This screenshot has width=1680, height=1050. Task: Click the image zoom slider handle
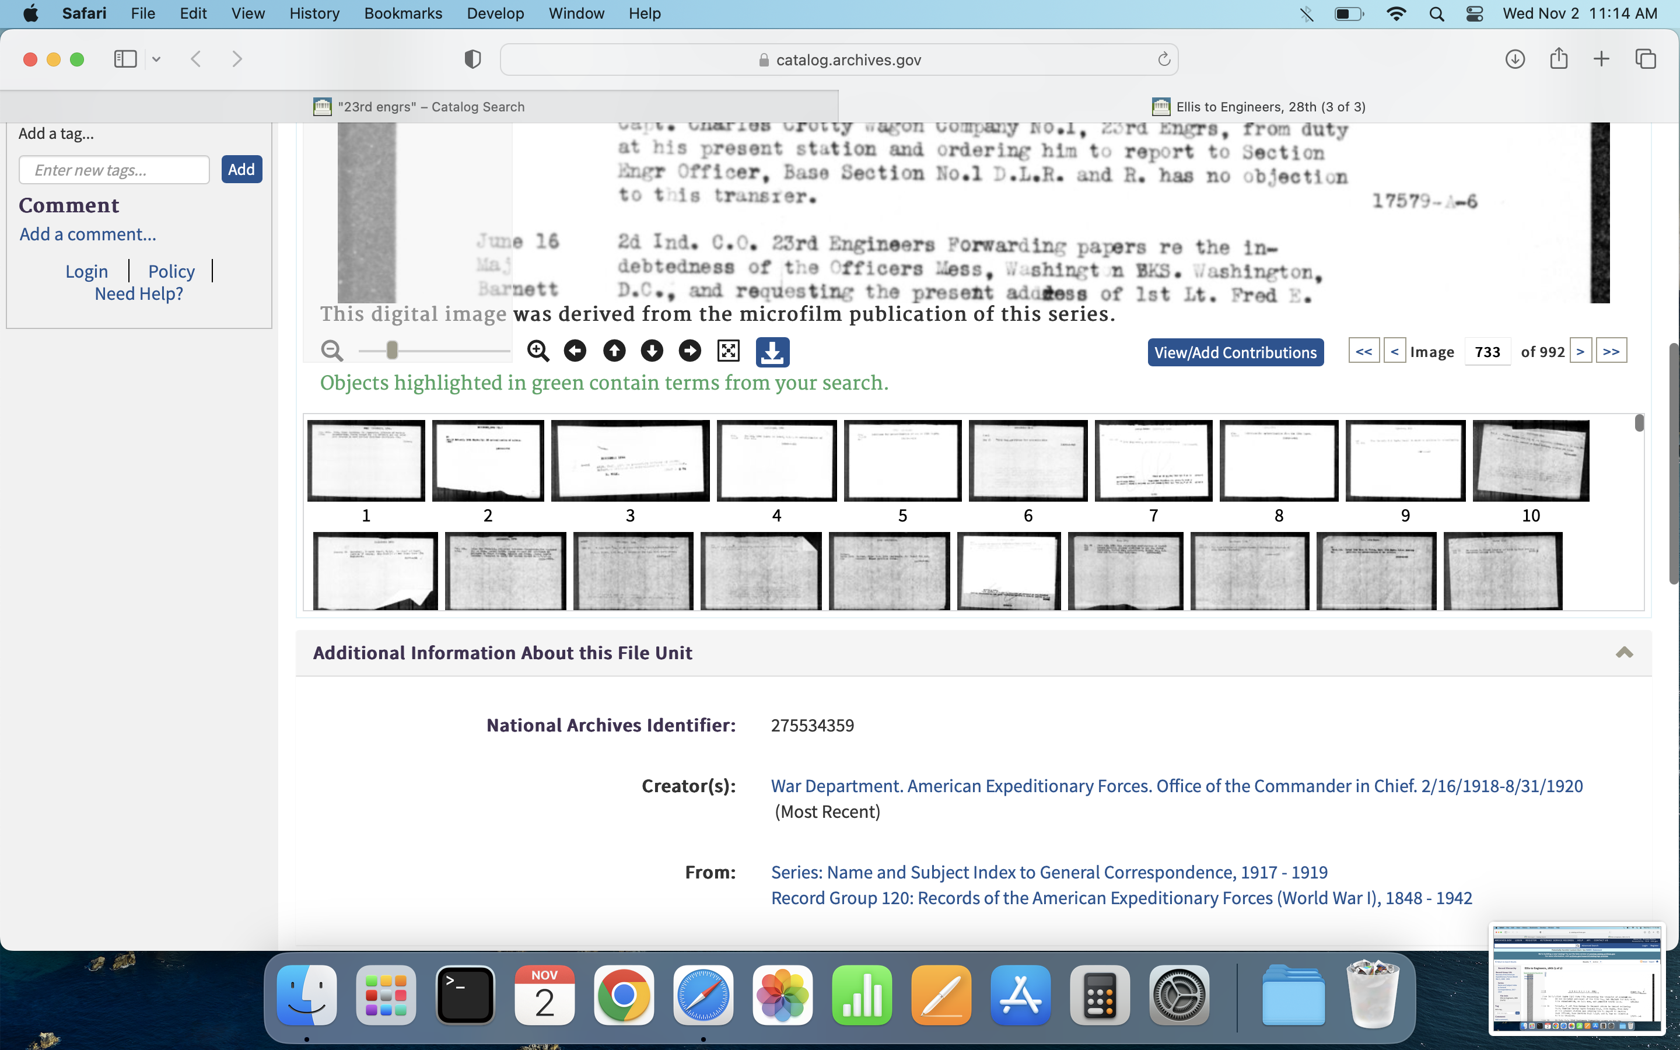(x=392, y=351)
